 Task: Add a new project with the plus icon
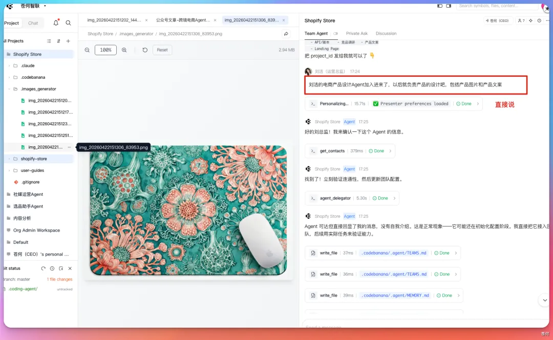[68, 41]
